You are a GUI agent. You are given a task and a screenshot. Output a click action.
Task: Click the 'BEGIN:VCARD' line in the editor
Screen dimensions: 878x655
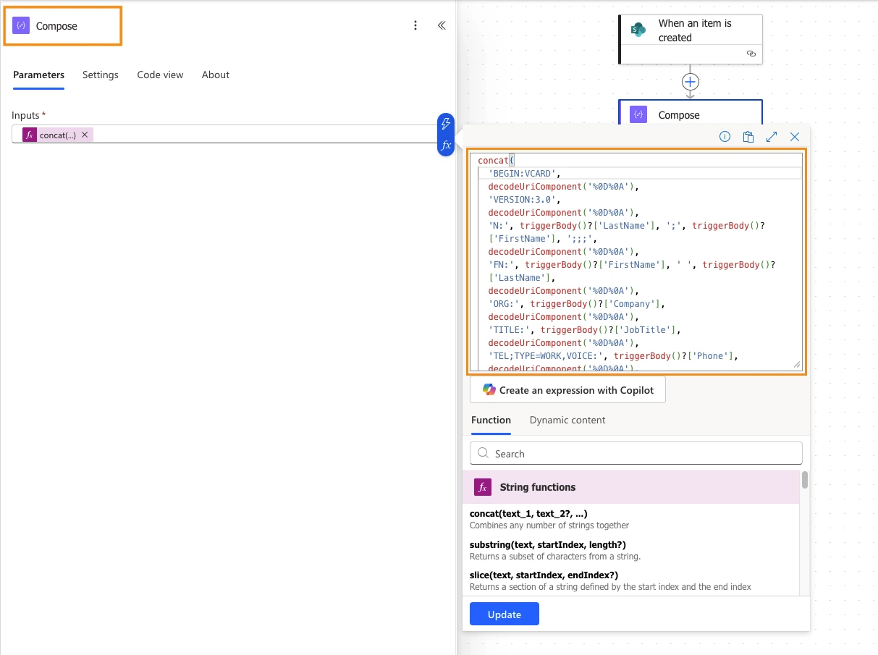click(525, 174)
